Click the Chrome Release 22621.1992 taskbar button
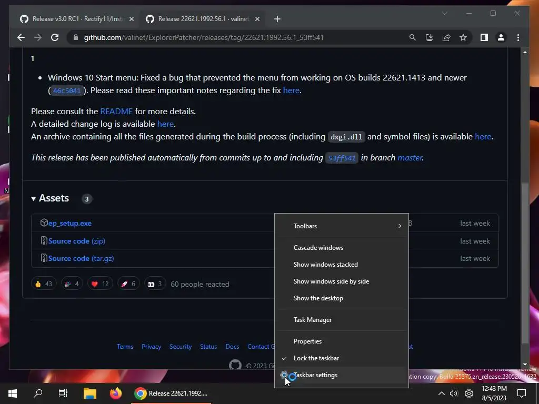 171,393
